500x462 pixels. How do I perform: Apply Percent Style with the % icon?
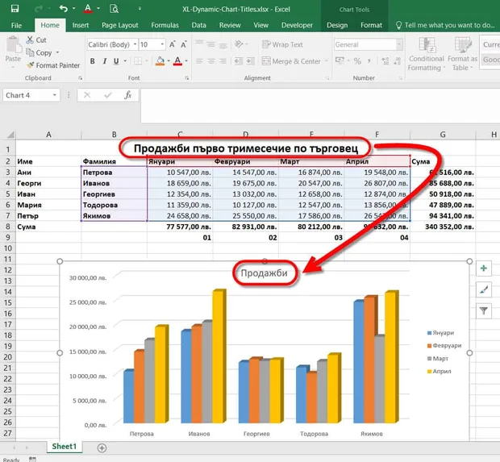tap(357, 61)
